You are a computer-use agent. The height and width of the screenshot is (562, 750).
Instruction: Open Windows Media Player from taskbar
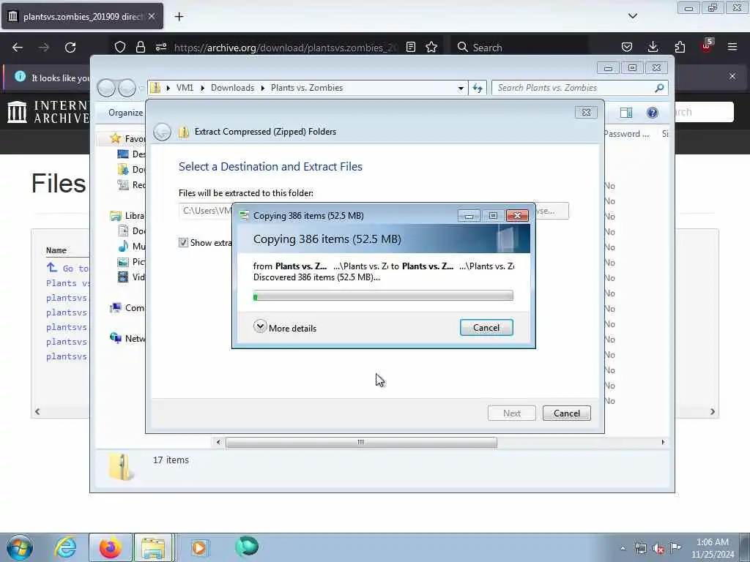click(x=199, y=547)
